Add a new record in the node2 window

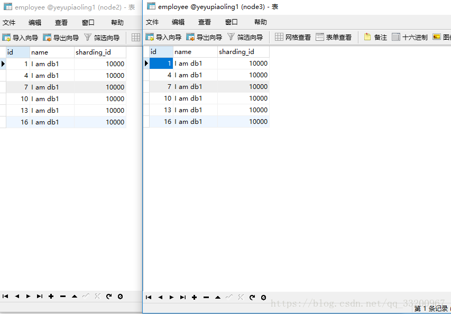(51, 297)
